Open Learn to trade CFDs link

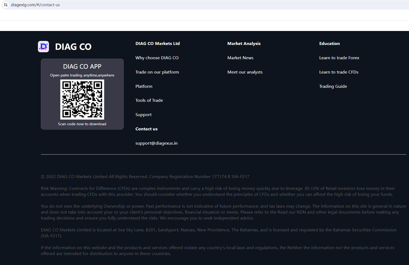click(x=339, y=72)
